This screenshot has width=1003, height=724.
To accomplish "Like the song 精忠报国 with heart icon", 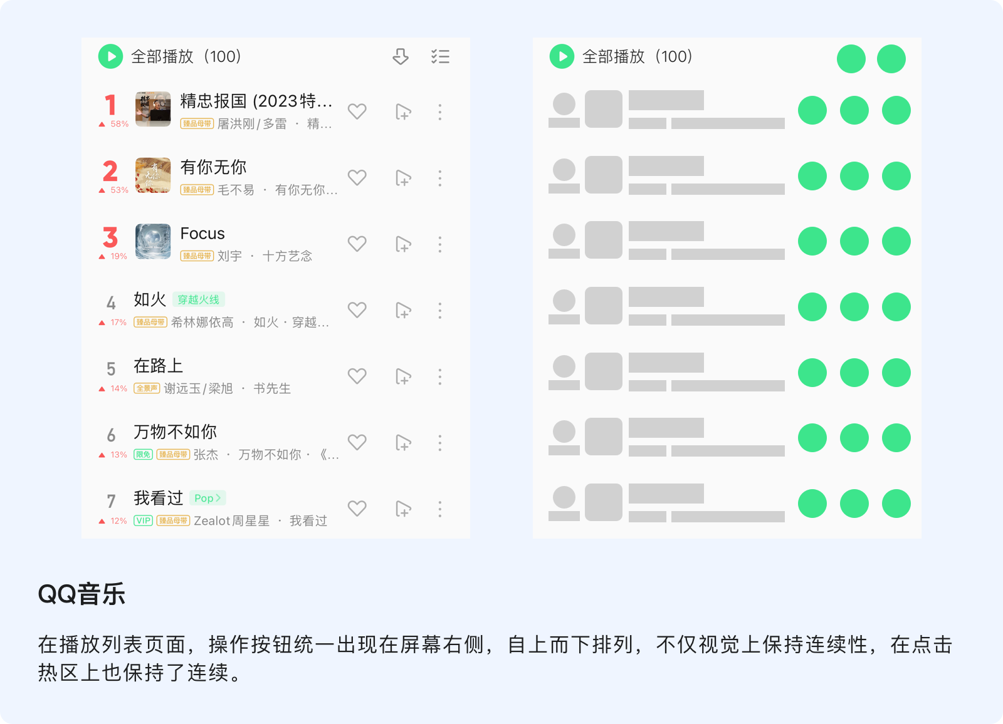I will [357, 111].
